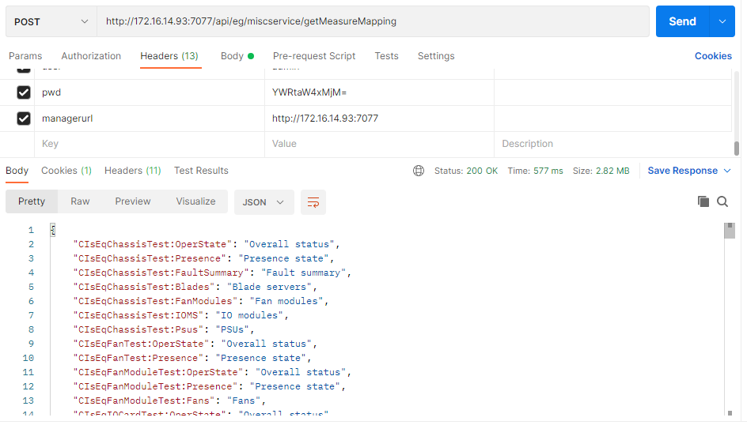This screenshot has height=425, width=747.
Task: Click "CIsEqChassisTest:FaultSummary" key on line 4
Action: (x=161, y=273)
